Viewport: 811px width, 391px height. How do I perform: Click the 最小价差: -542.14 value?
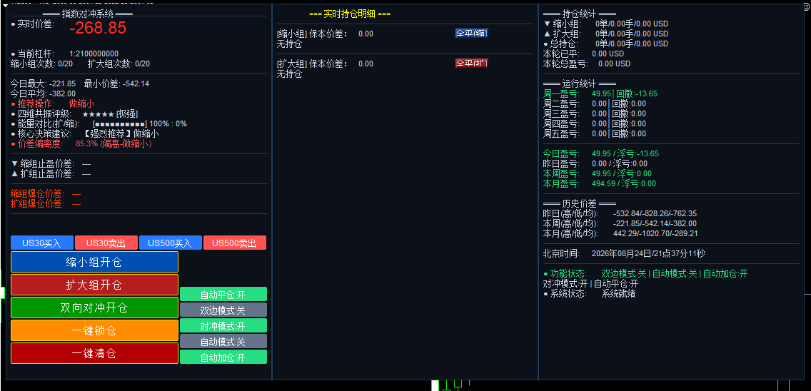coord(116,83)
